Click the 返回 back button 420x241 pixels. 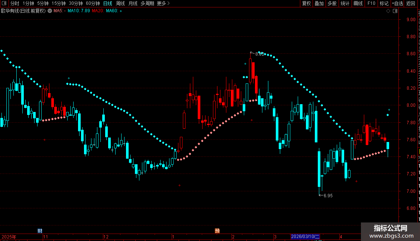(411, 3)
